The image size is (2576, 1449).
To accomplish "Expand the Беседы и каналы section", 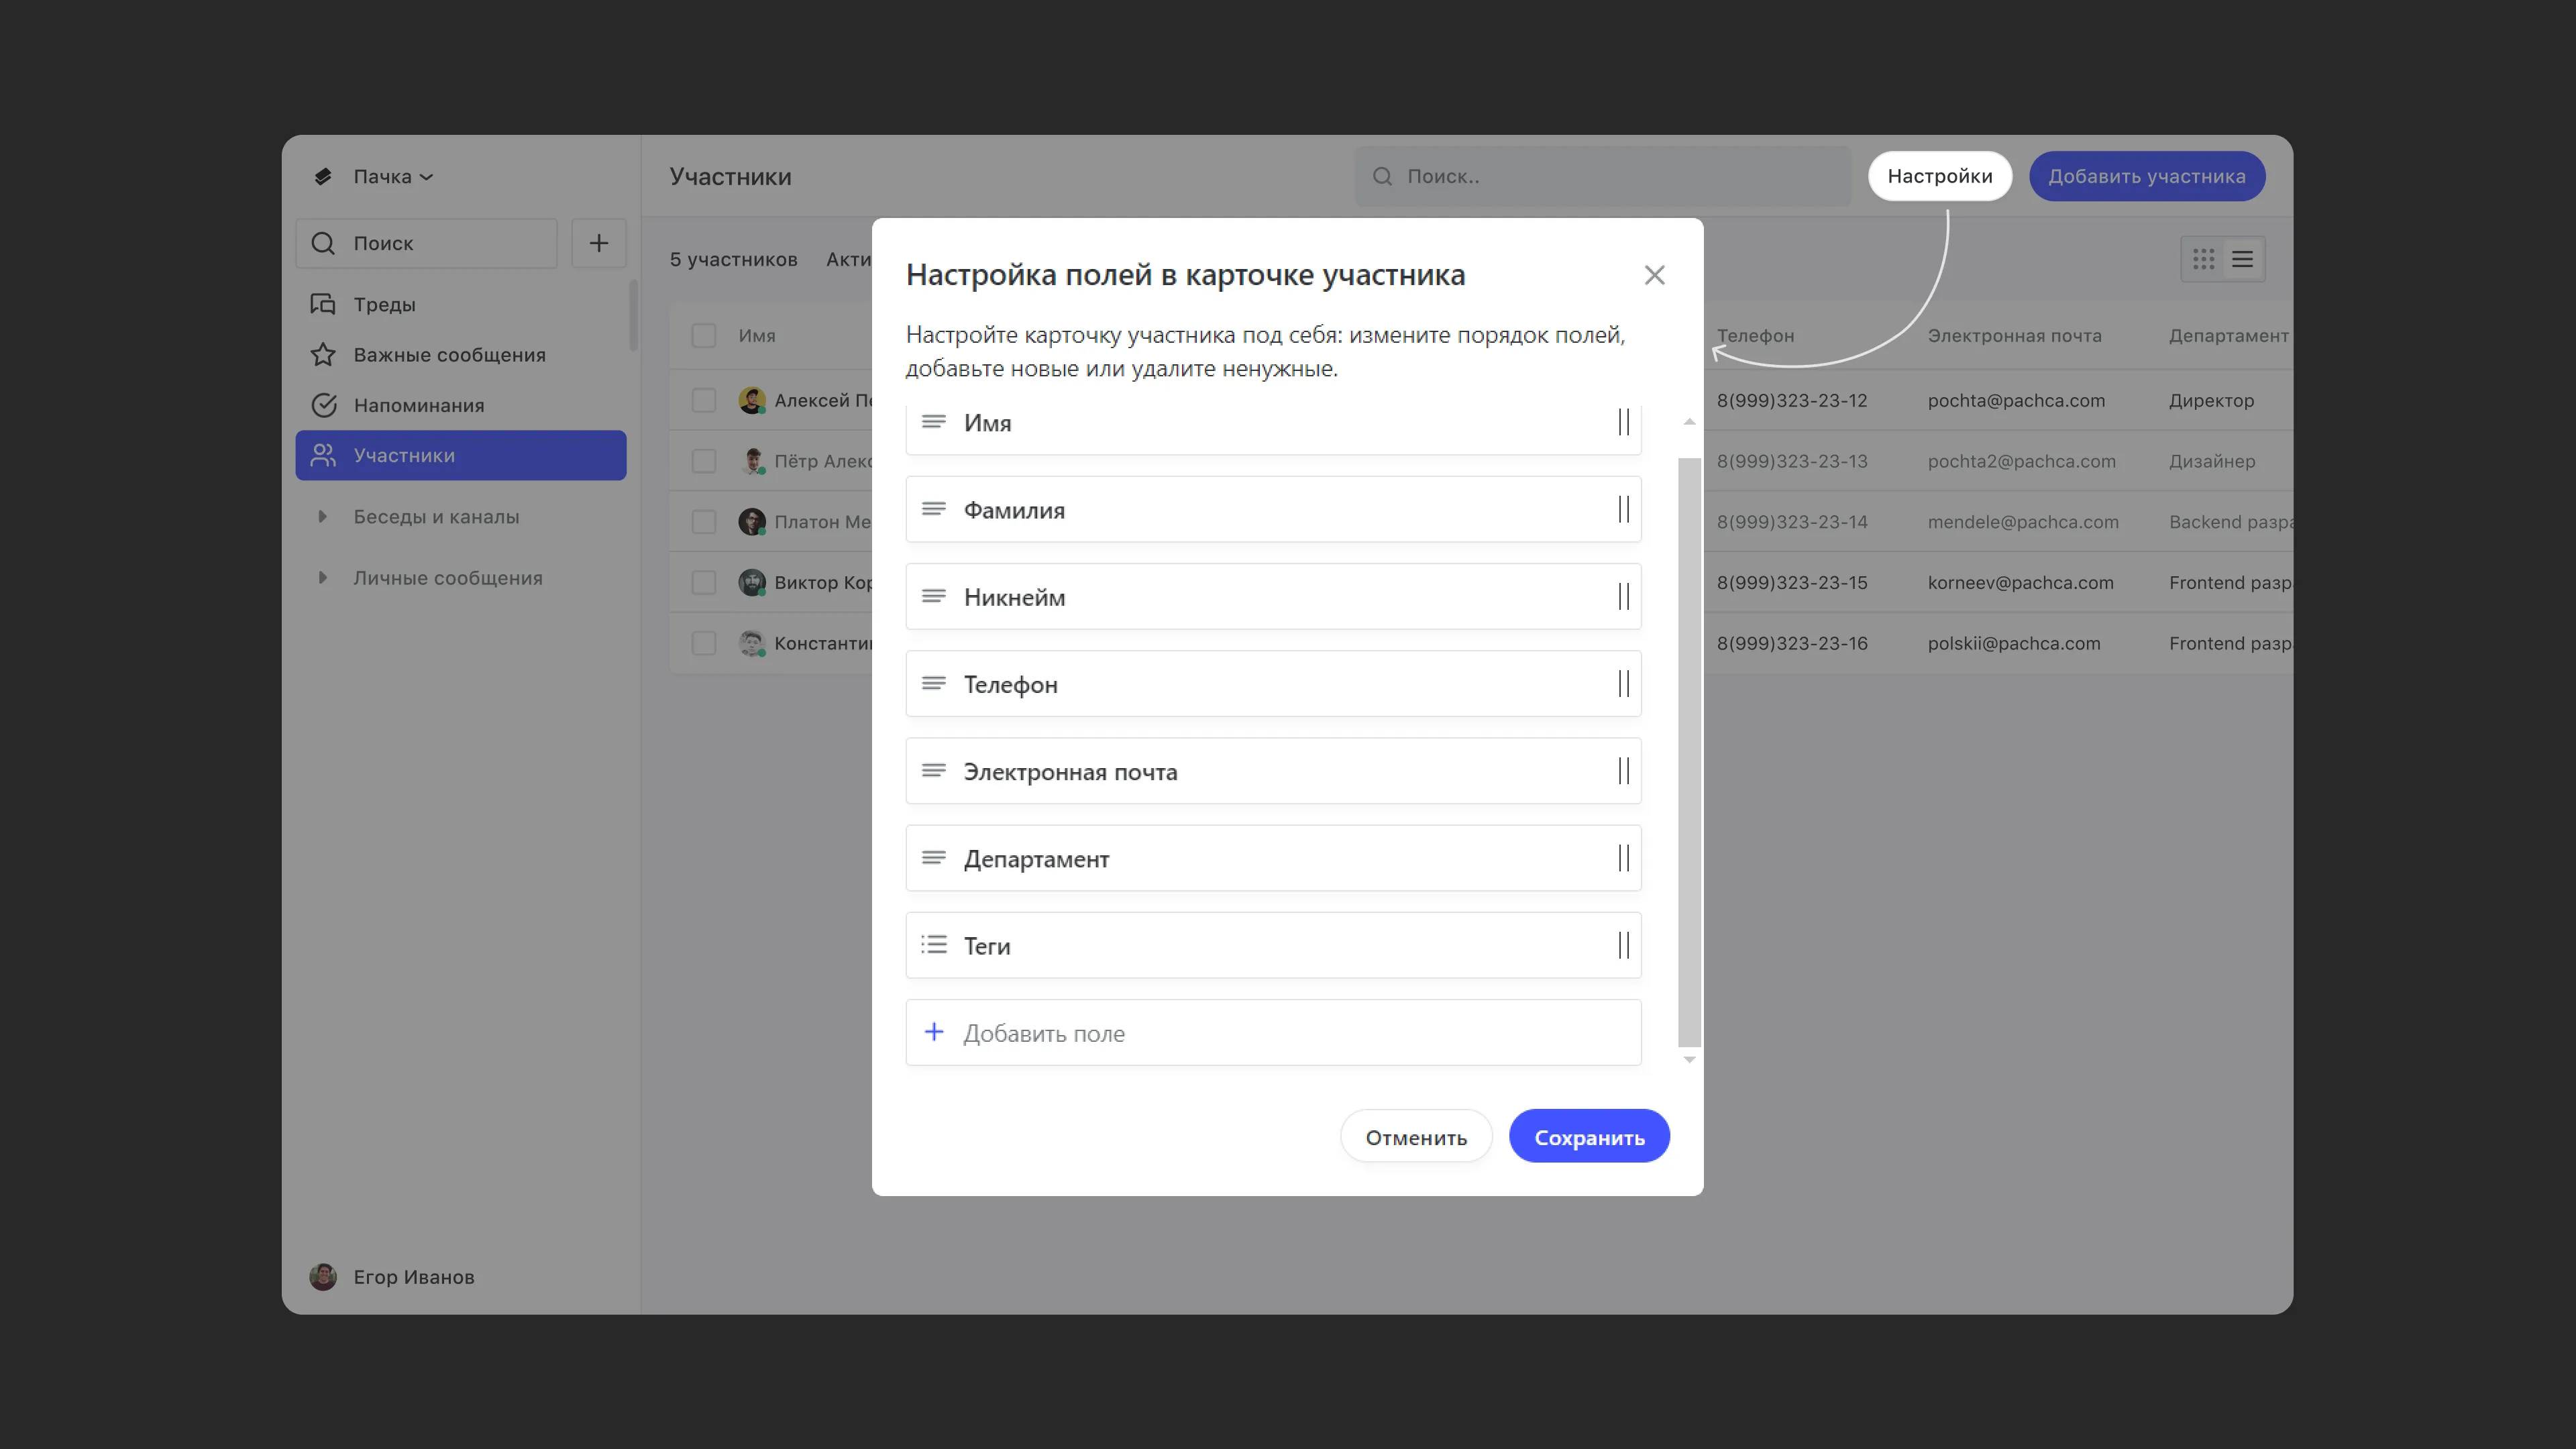I will click(322, 517).
